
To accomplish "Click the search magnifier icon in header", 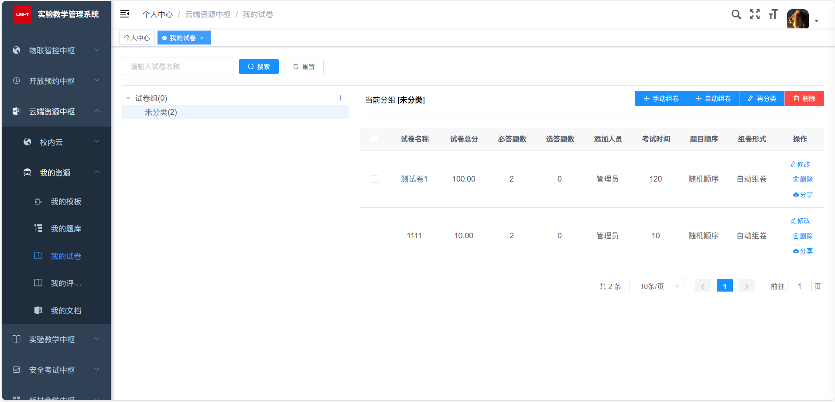I will click(x=736, y=14).
